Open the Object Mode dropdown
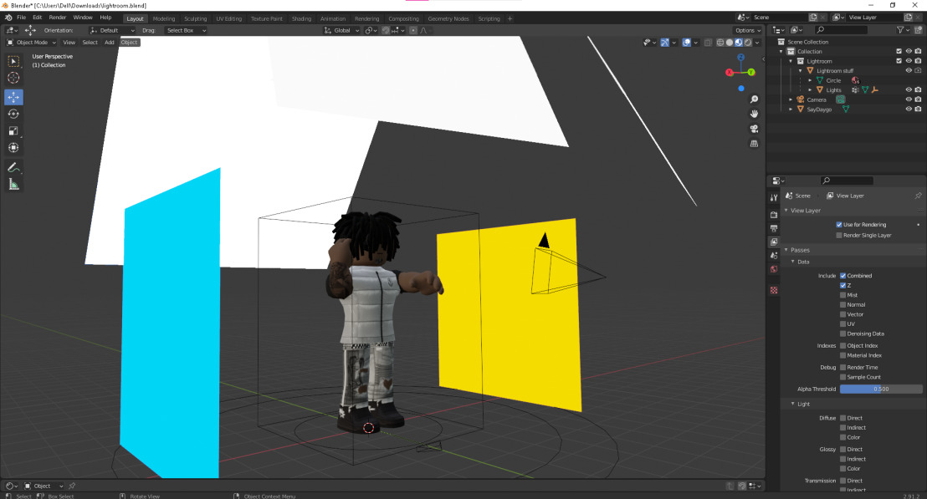The width and height of the screenshot is (927, 499). [31, 42]
